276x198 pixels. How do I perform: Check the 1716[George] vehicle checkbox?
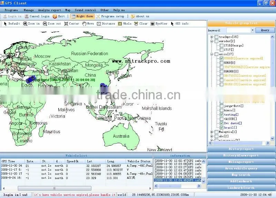click(x=221, y=46)
